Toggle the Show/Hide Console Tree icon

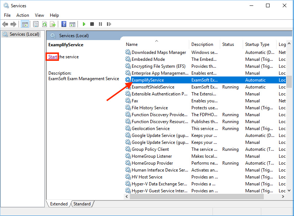25,24
